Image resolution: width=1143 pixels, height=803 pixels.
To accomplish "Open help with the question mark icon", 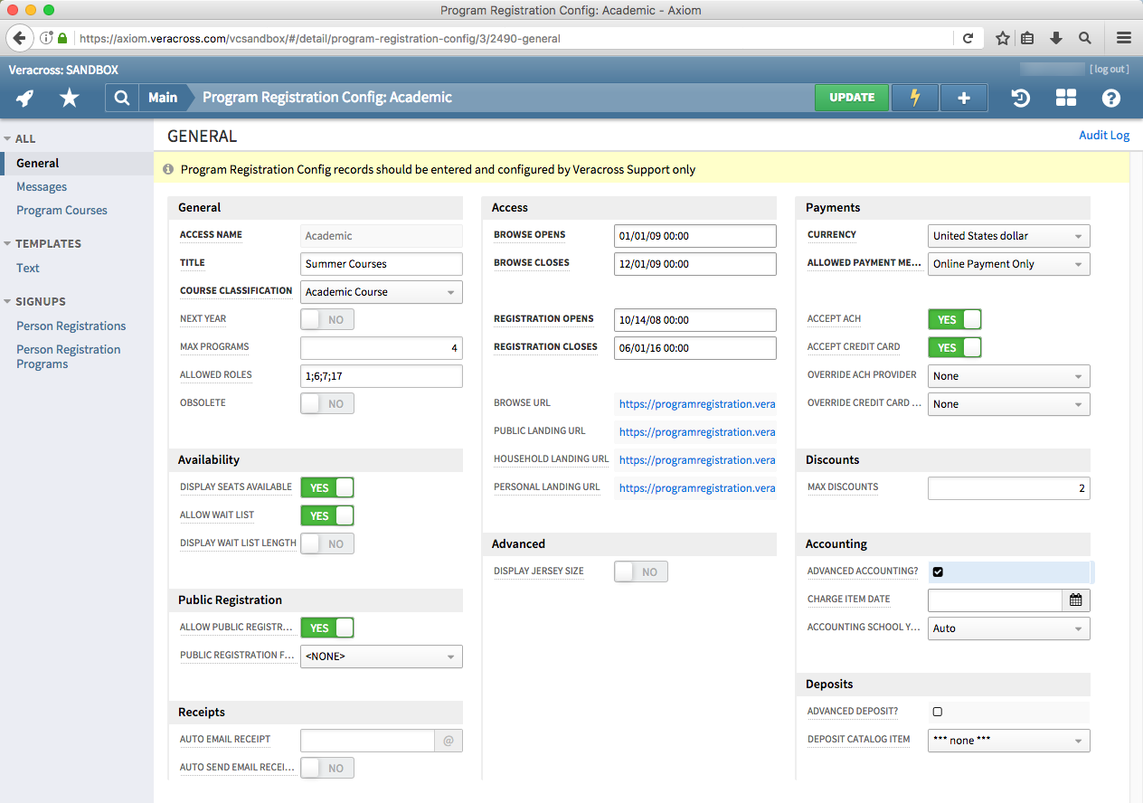I will (1110, 98).
